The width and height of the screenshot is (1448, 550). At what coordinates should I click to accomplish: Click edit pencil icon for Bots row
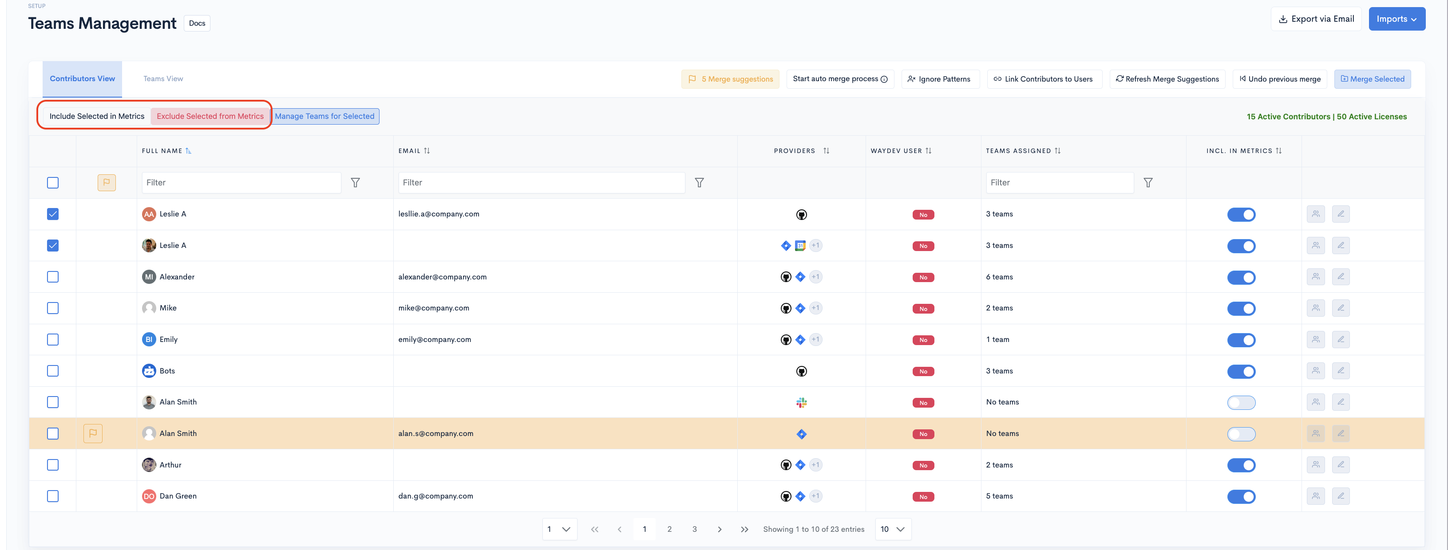point(1341,371)
